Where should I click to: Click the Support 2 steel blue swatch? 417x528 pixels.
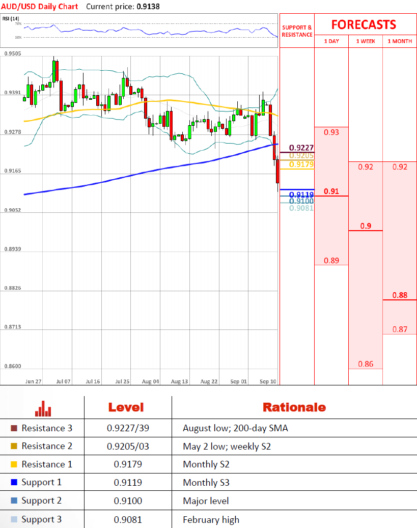14,501
